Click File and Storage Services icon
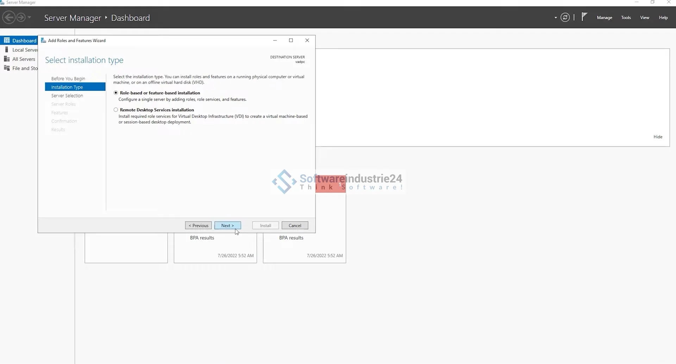Viewport: 676px width, 364px height. [7, 68]
